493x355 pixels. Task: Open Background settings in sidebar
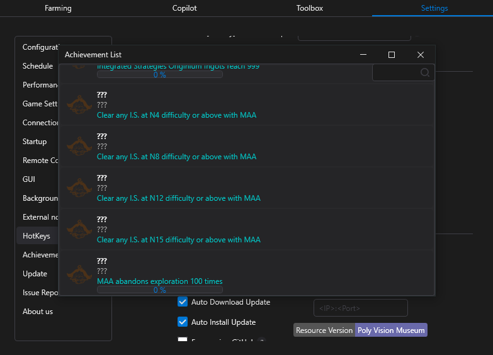(x=40, y=198)
